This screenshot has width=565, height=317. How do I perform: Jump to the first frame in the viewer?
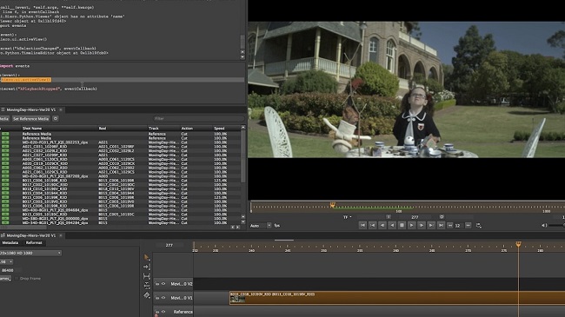362,225
